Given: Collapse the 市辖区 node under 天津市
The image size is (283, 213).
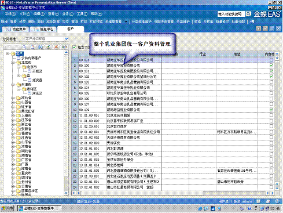Looking at the screenshot, I should 19,89.
